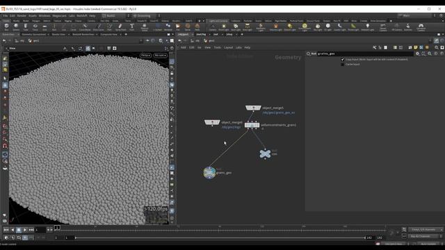The width and height of the screenshot is (445, 250).
Task: Toggle the highlighted viewport snapping button
Action: tap(88, 49)
